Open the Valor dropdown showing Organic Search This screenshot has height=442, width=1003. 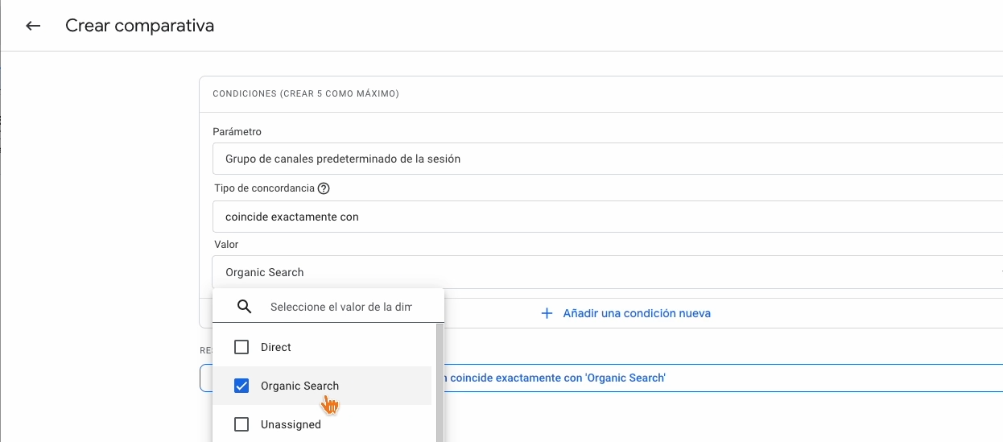click(608, 272)
